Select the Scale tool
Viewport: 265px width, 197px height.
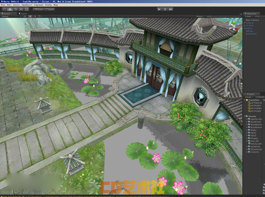21,9
